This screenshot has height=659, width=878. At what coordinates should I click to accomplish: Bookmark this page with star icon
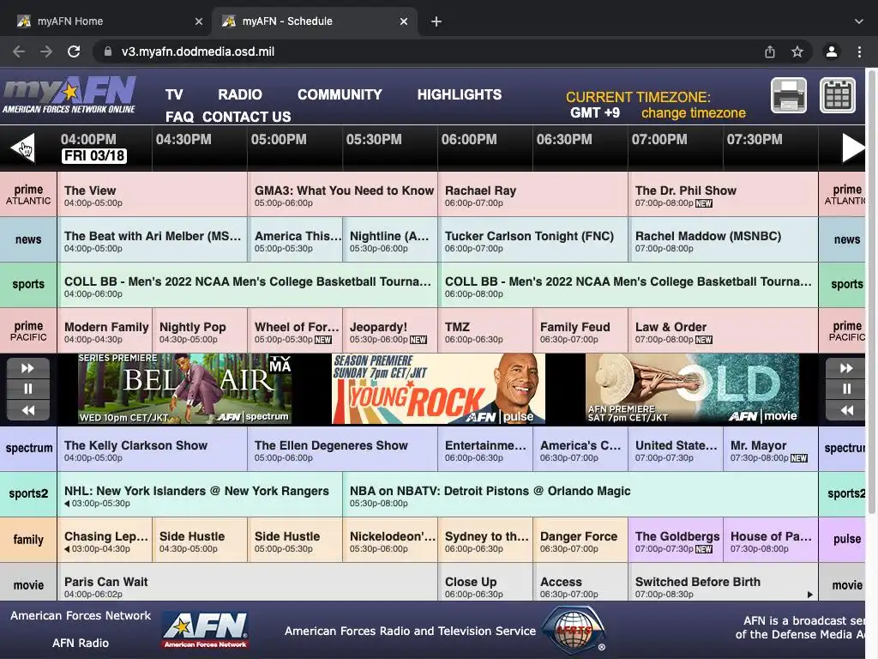click(x=797, y=51)
